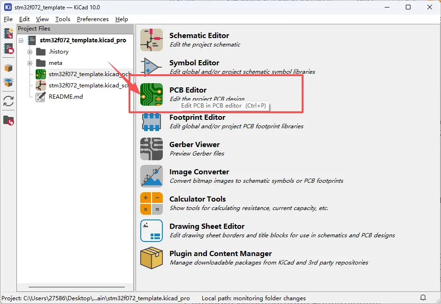Select the .history folder name
Screen dimensions: 441x304
59,52
